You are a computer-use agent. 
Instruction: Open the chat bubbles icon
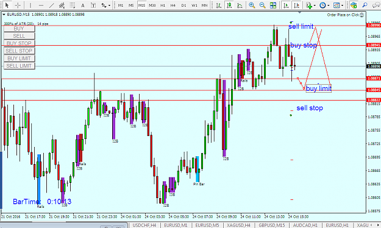pos(376,5)
